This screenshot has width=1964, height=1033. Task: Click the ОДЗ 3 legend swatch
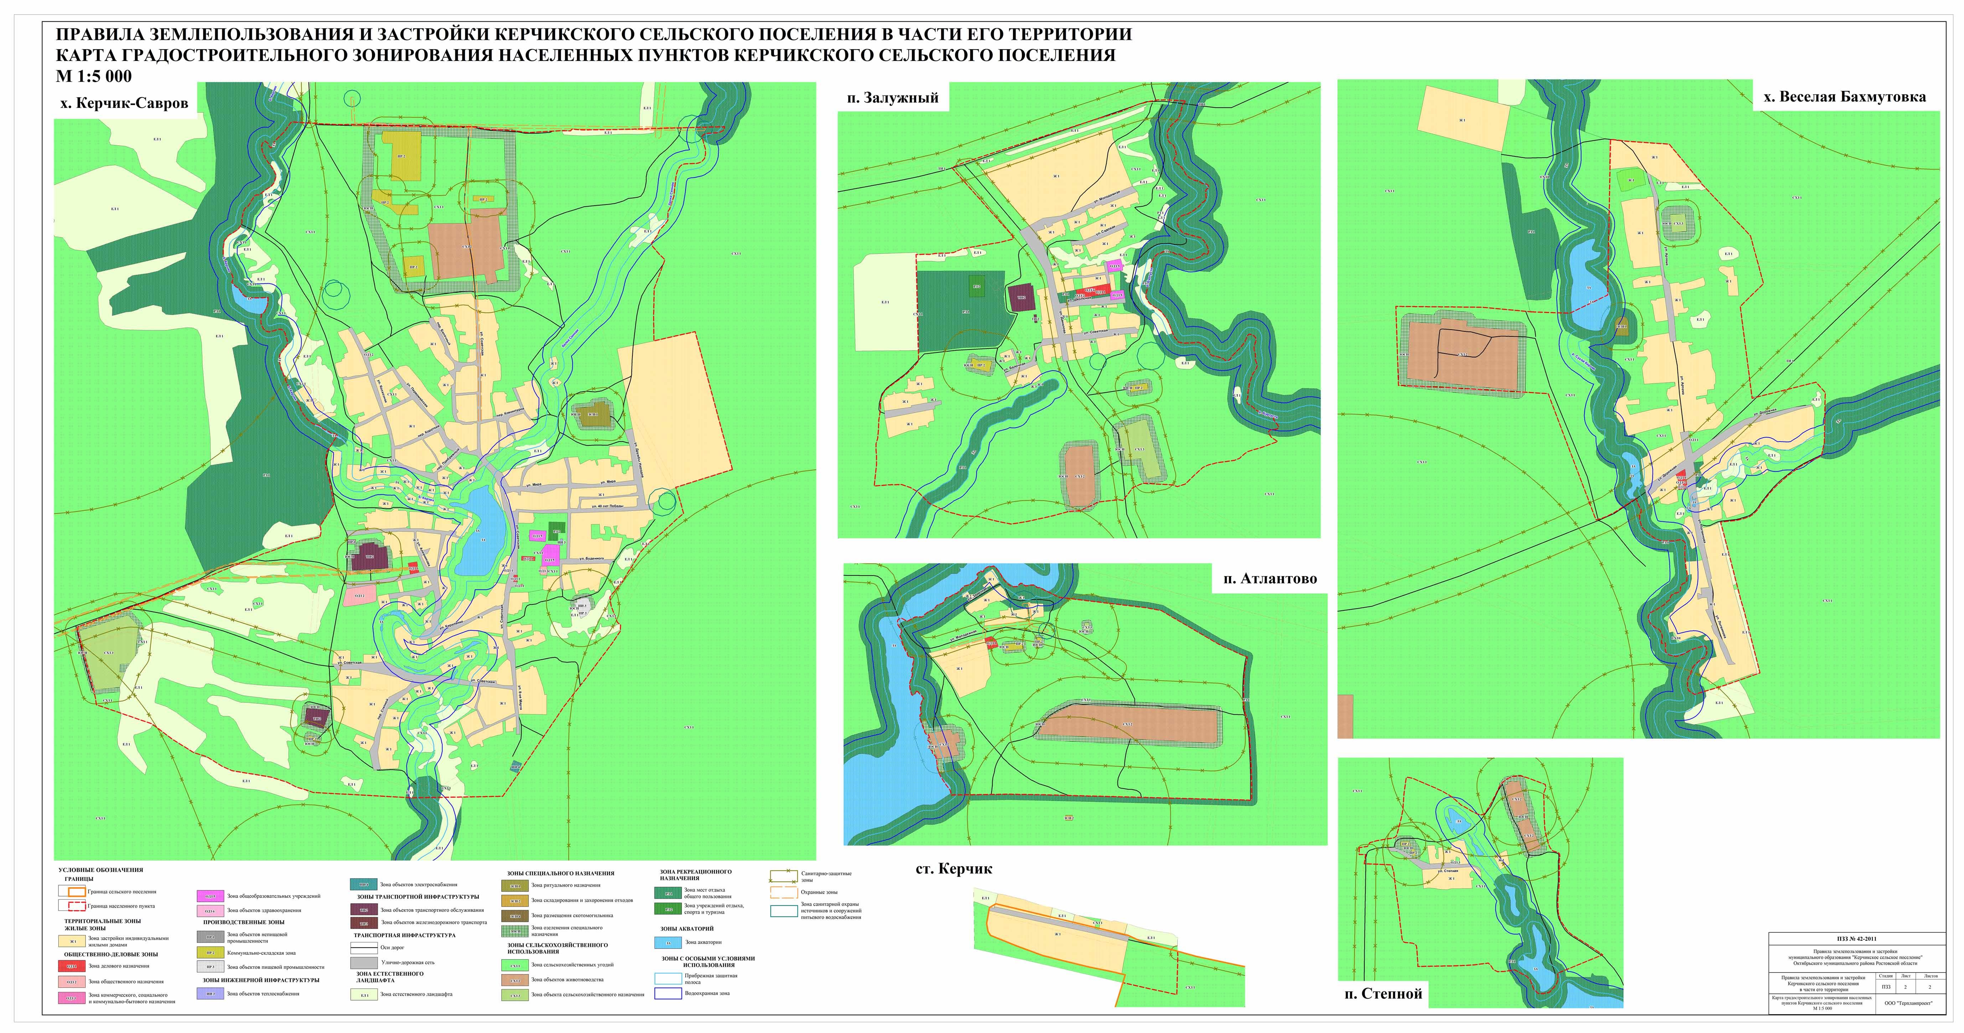(72, 998)
